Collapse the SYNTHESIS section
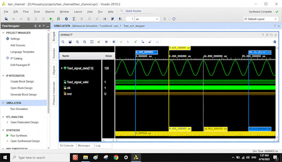This screenshot has height=162, width=282. (x=3, y=130)
